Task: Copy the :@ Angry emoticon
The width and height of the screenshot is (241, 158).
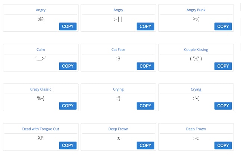Action: pyautogui.click(x=68, y=26)
